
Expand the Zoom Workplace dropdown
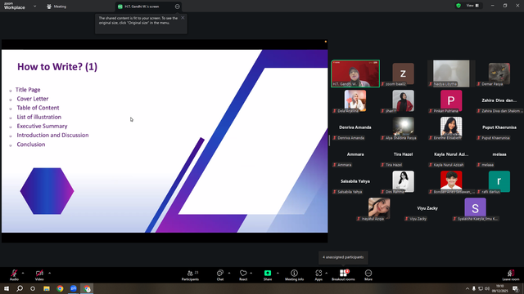tap(34, 6)
